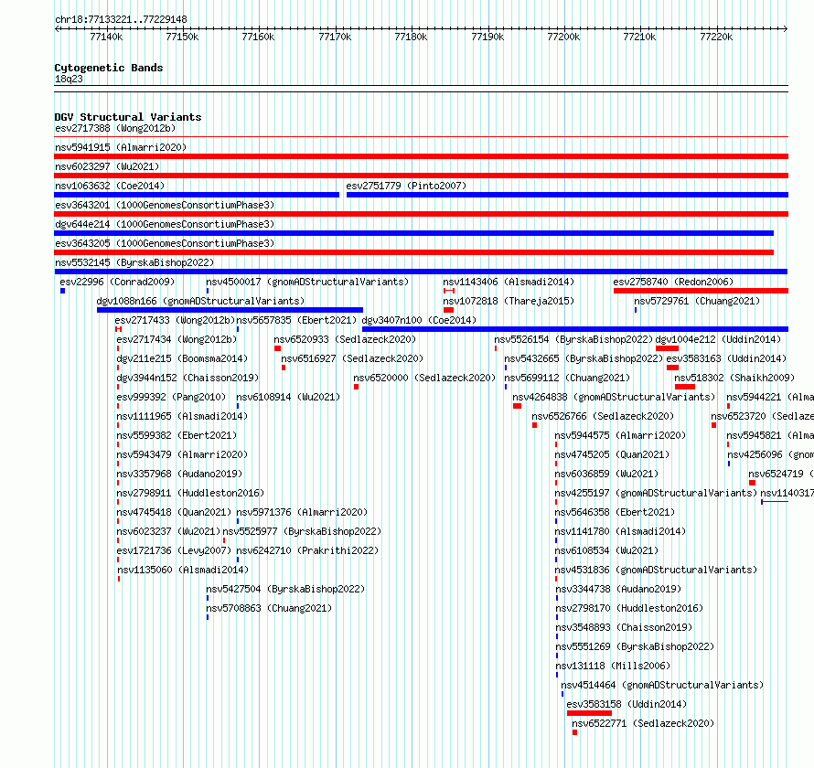
Task: Select the red block under nsv4264838
Action: point(517,406)
